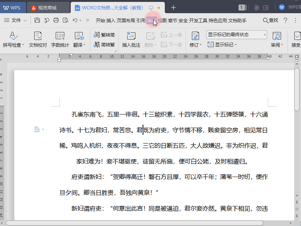The width and height of the screenshot is (301, 226).
Task: Click the 审阅 reviewing pane icon
Action: point(277,36)
